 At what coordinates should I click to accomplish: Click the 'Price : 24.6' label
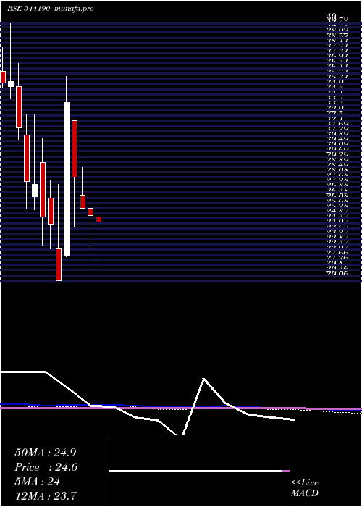pyautogui.click(x=46, y=467)
